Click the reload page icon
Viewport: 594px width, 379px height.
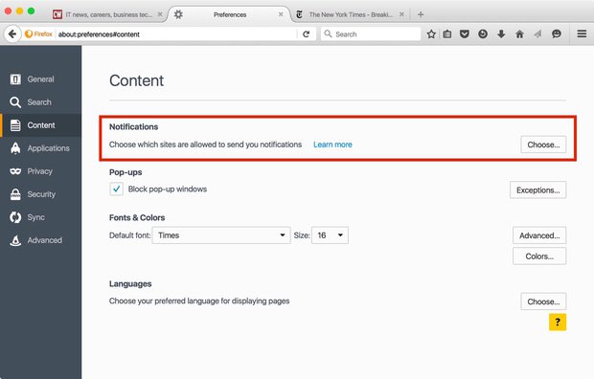tap(306, 34)
